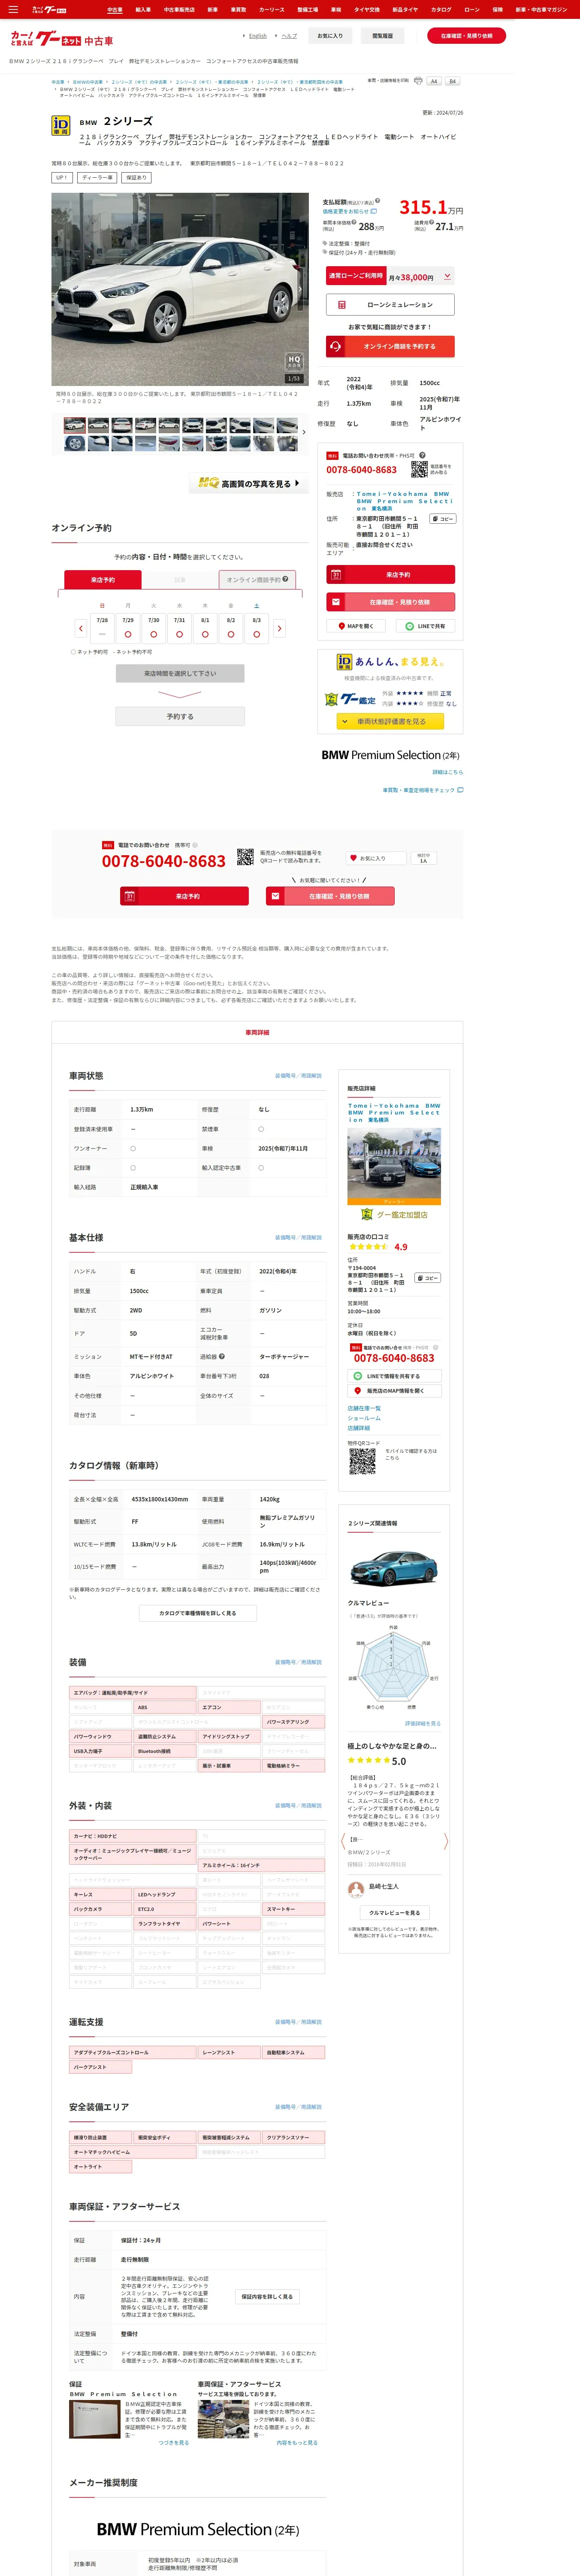The width and height of the screenshot is (580, 2576).
Task: Click the ID車両 badge beside BMW title
Action: 61,125
